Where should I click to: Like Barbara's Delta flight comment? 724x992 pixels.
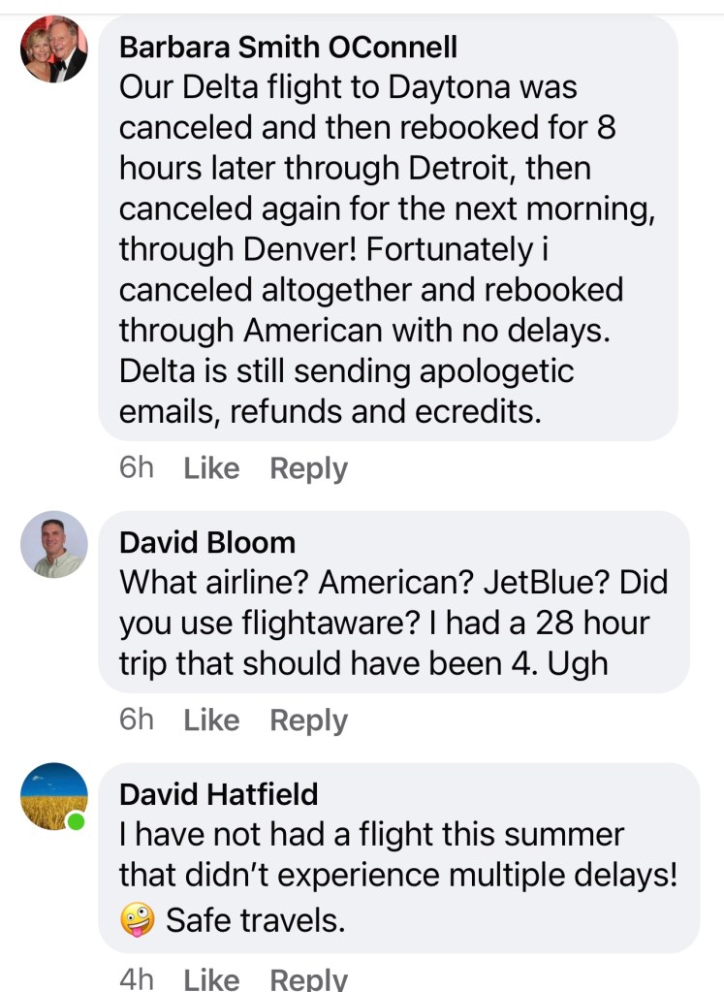coord(211,468)
